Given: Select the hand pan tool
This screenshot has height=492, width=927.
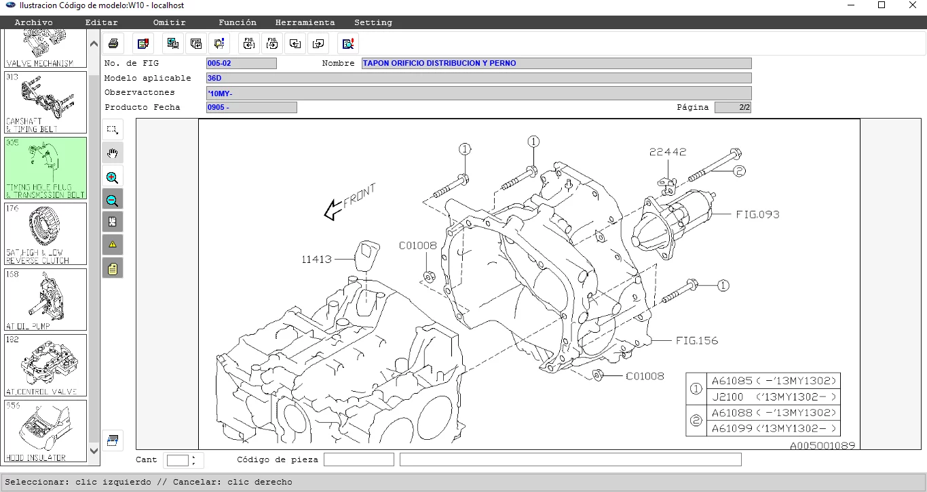Looking at the screenshot, I should 113,153.
